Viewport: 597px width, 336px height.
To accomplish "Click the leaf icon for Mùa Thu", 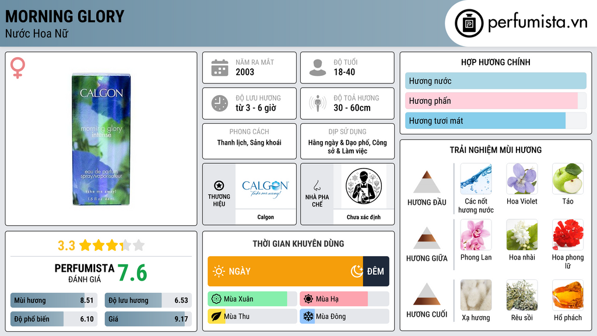I will pos(216,316).
